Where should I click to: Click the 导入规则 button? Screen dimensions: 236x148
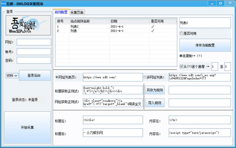tap(155, 103)
